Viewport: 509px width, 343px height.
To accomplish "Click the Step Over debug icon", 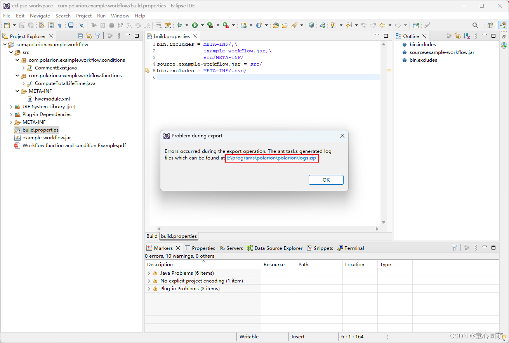I will 138,25.
